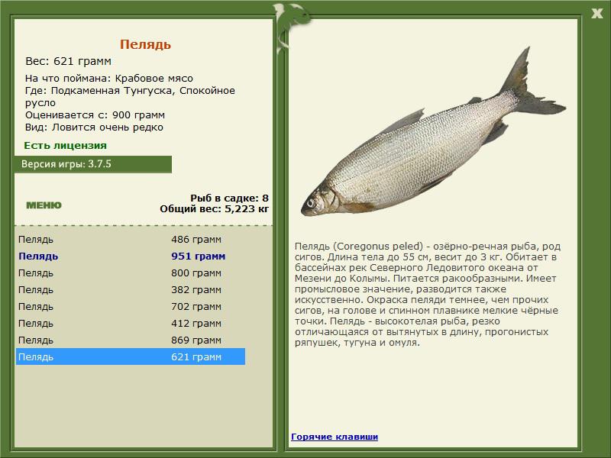Screen dimensions: 611x458
Task: Click the Есть лицензия label
Action: [x=65, y=146]
